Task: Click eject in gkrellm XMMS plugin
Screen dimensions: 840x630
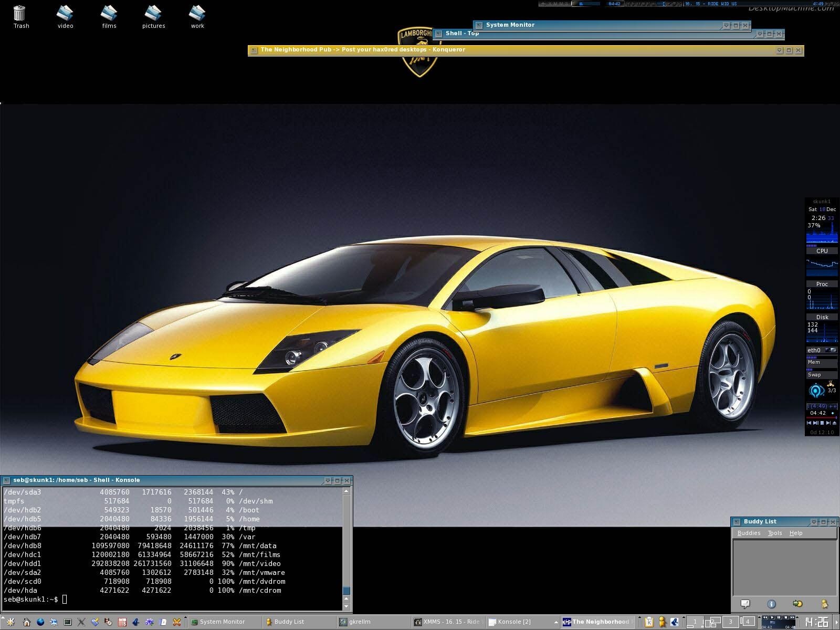Action: [834, 423]
